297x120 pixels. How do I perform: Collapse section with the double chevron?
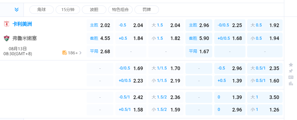(17, 10)
